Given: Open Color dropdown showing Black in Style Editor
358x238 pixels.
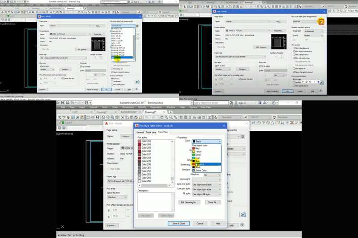Looking at the screenshot, I should pyautogui.click(x=206, y=142).
